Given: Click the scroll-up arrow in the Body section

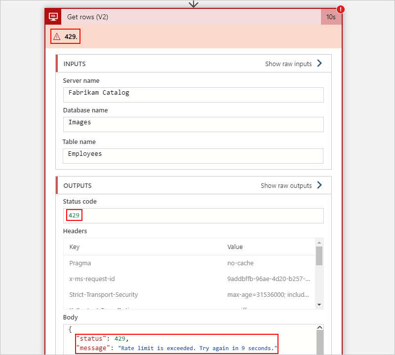Looking at the screenshot, I should (x=319, y=327).
